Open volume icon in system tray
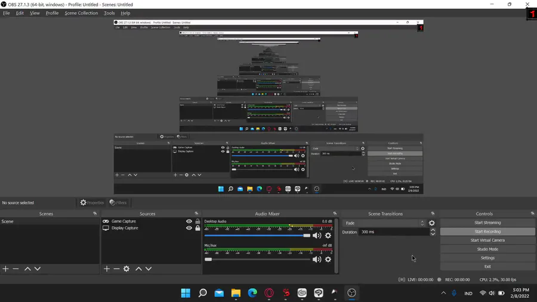 coord(492,293)
